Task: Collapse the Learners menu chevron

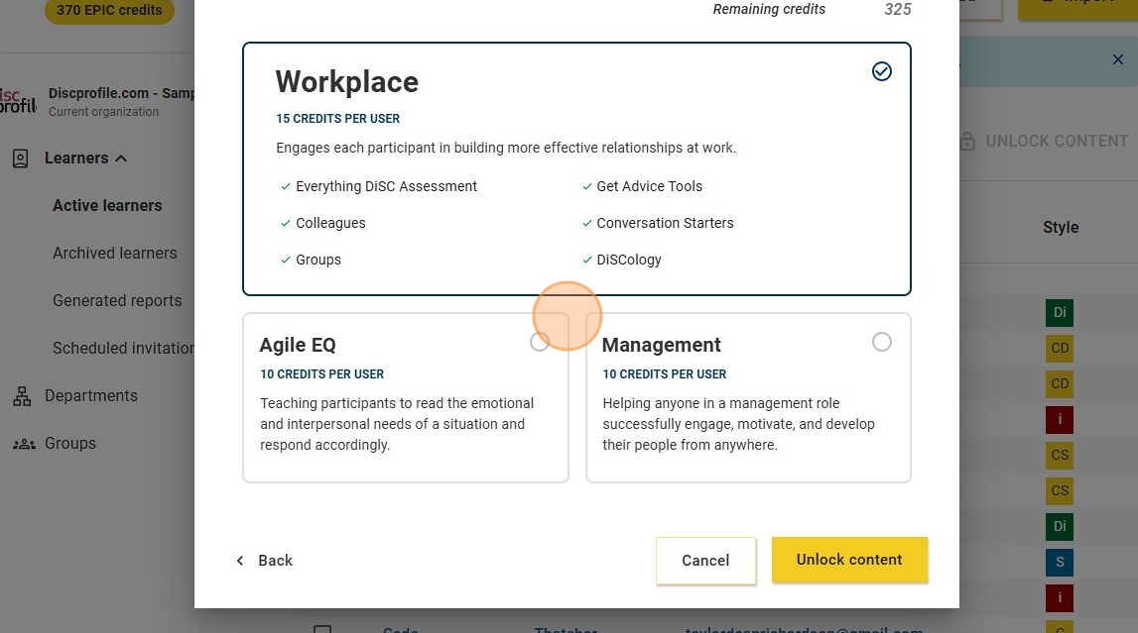Action: (x=121, y=158)
